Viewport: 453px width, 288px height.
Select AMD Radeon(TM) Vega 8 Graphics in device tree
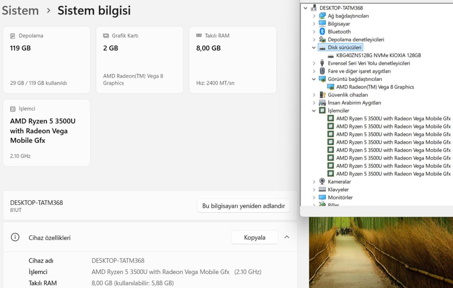pos(375,87)
